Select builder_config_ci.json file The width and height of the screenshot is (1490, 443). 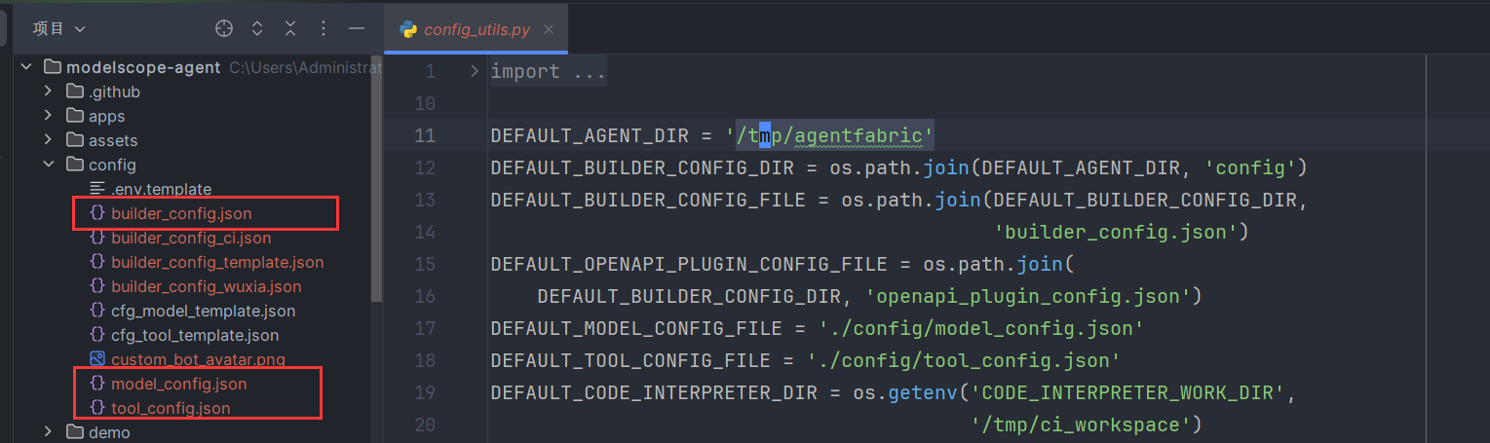191,238
